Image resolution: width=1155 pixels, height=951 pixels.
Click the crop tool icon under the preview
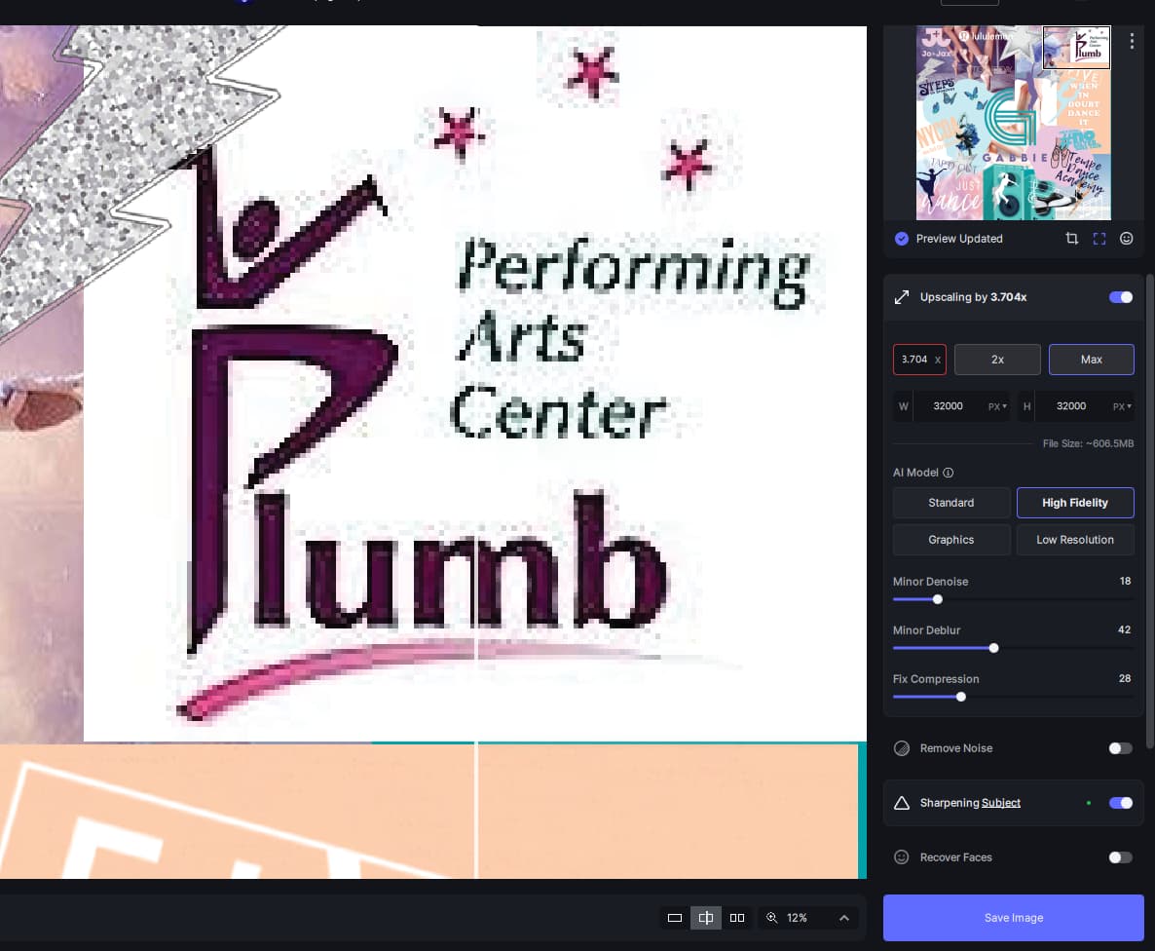point(1071,239)
